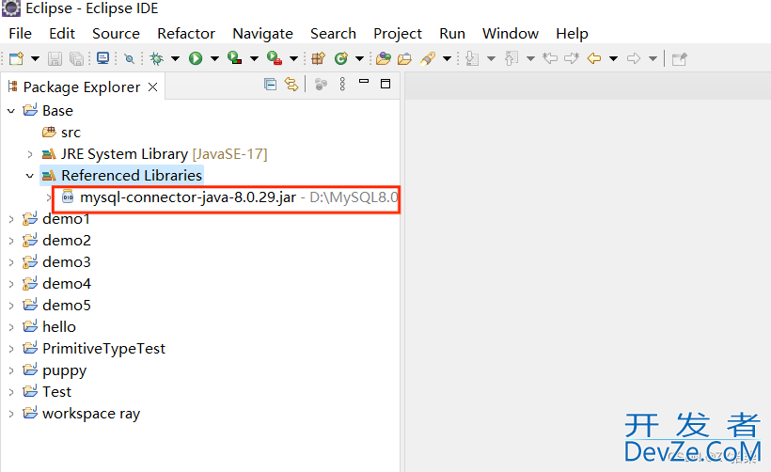Toggle the Pin Editor icon

[x=680, y=59]
